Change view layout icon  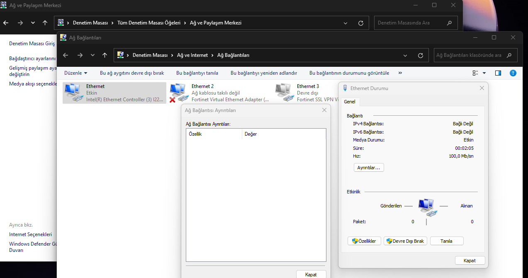(475, 73)
